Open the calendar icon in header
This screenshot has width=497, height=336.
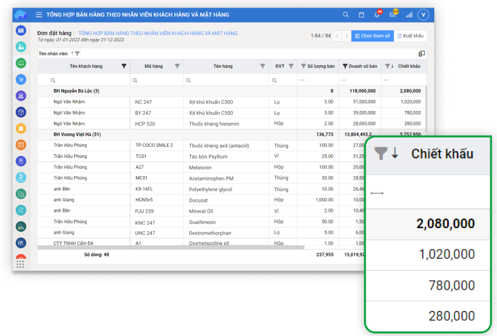(x=361, y=14)
